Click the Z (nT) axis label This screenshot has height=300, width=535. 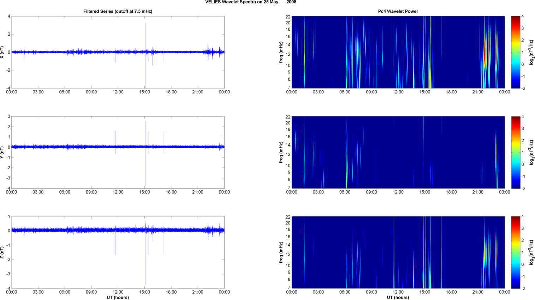[x=2, y=252]
